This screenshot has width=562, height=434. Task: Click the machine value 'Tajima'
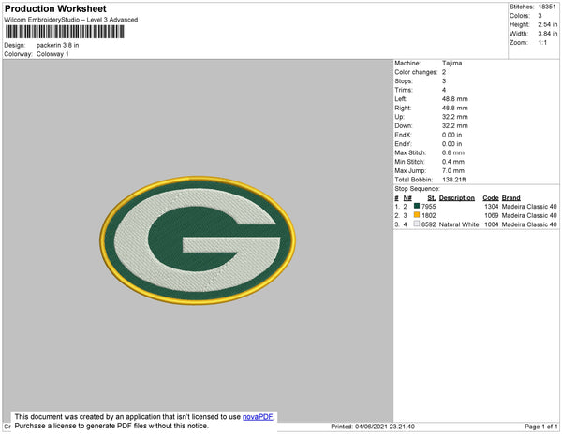452,63
